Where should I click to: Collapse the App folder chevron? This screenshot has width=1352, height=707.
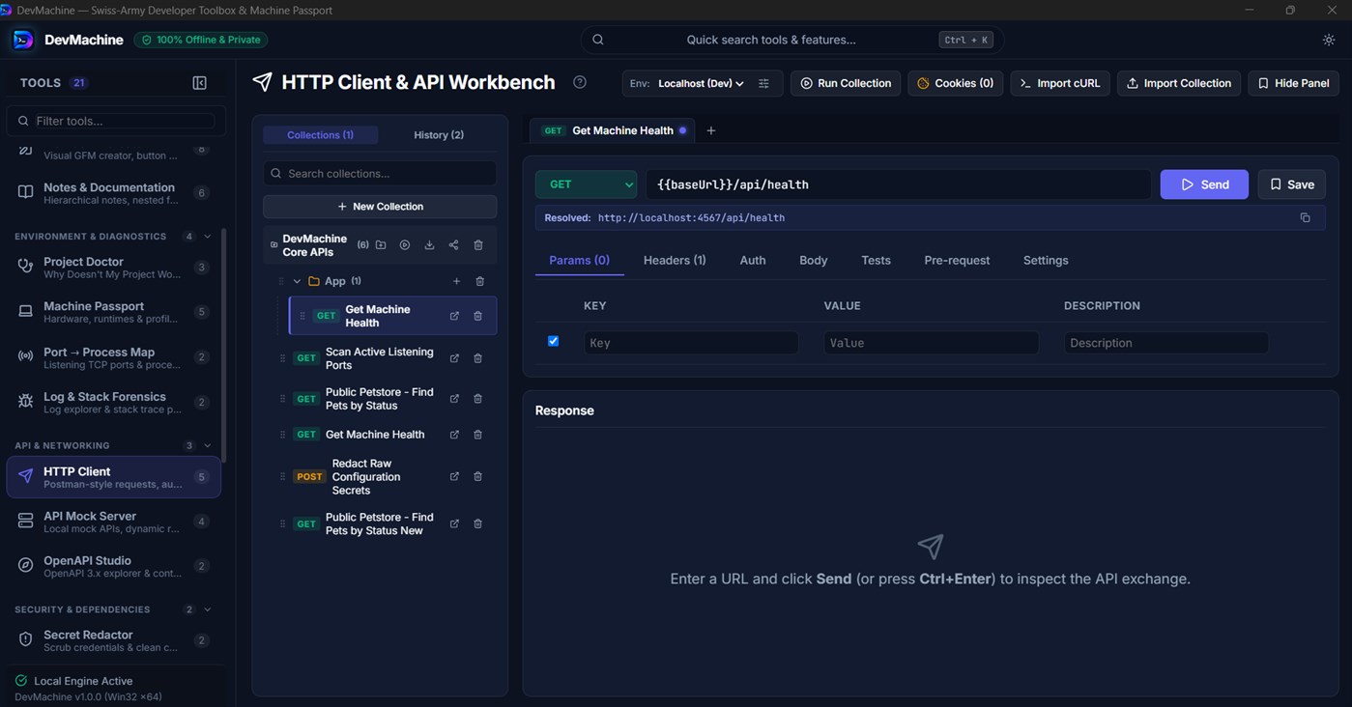click(x=297, y=281)
